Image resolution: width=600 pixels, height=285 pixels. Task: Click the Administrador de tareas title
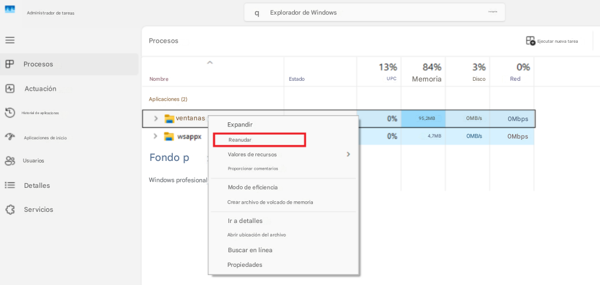[x=50, y=13]
